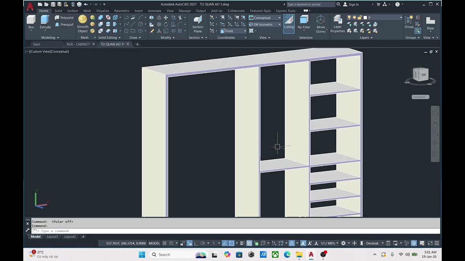The image size is (465, 261).
Task: Click the Plot printer icon in Quick Access
Action: [x=79, y=4]
